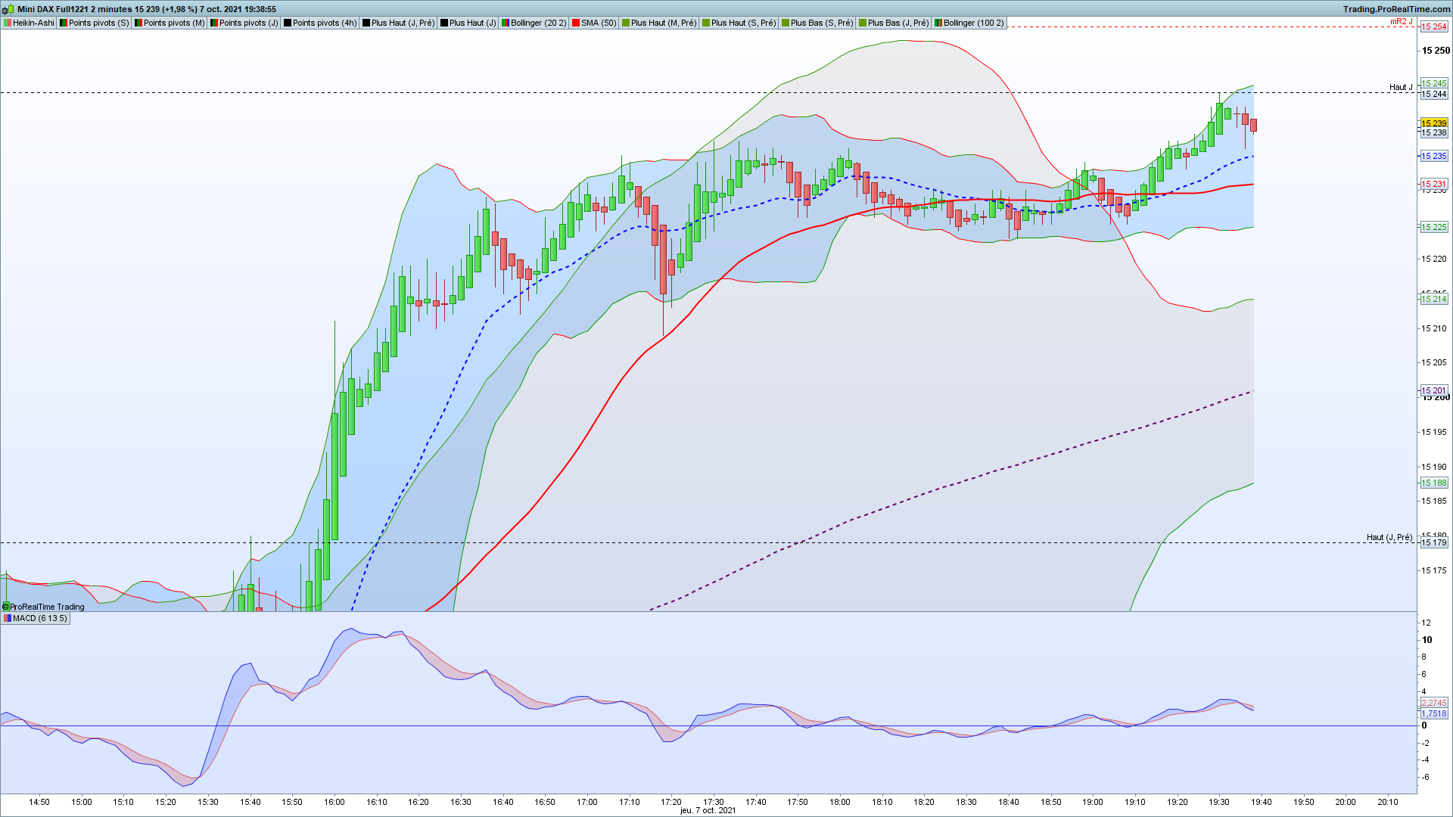Click the candlestick chart icon in title bar

[8, 9]
